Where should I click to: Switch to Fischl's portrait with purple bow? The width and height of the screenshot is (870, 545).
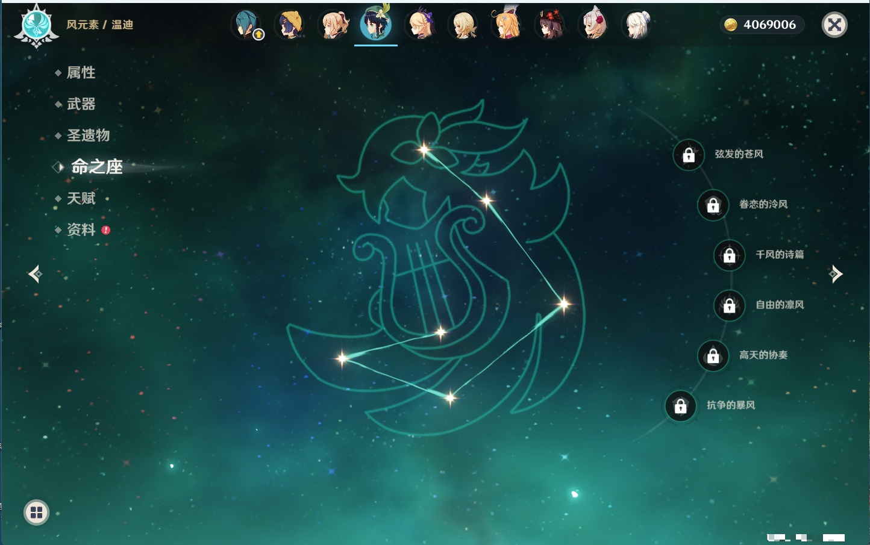420,25
